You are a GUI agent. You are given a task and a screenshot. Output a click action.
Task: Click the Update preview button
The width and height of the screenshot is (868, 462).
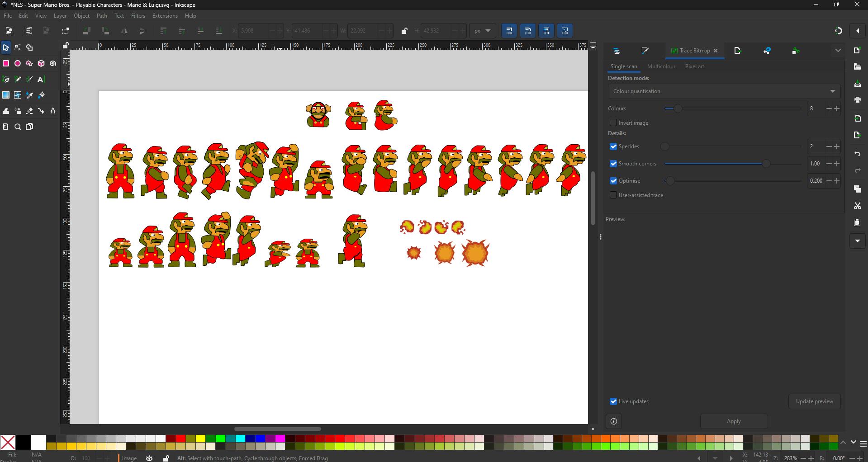[x=814, y=401]
